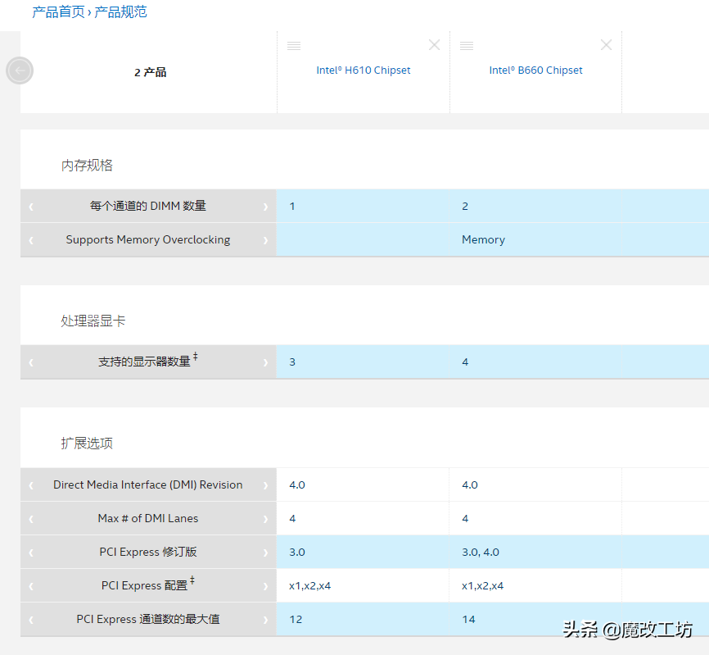Click B660 PCI Express 配置 value 'x1,x2,x4'

coord(482,586)
